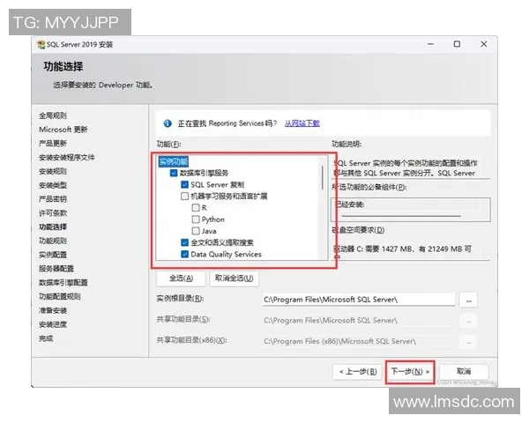
Task: Click the 已经安装 prerequisites entry
Action: (x=350, y=204)
